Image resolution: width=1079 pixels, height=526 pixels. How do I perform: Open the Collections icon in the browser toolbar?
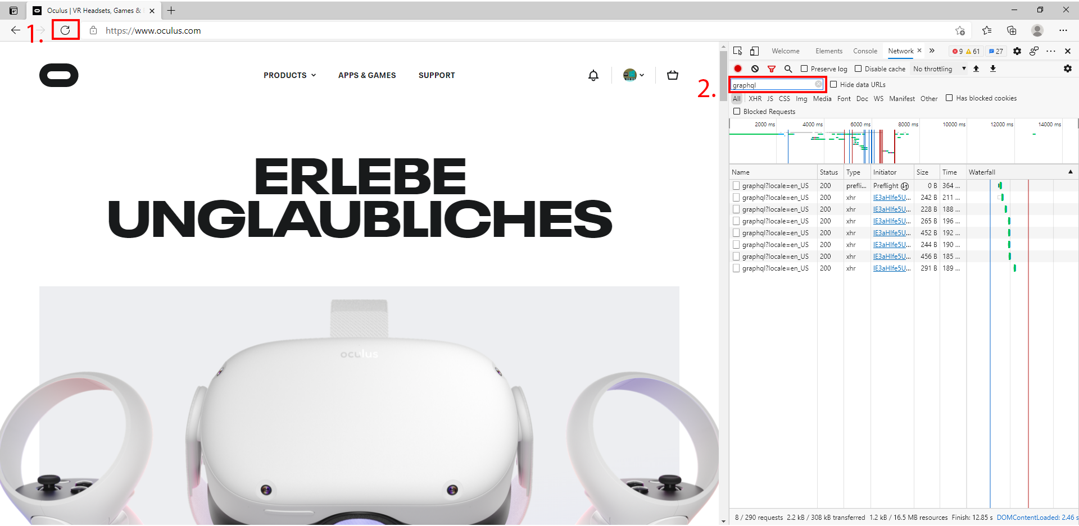pos(1012,30)
